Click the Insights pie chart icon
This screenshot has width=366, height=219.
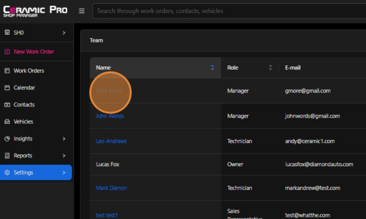point(7,139)
